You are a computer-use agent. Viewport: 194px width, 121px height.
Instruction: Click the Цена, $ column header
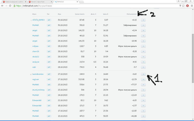[x=106, y=14]
